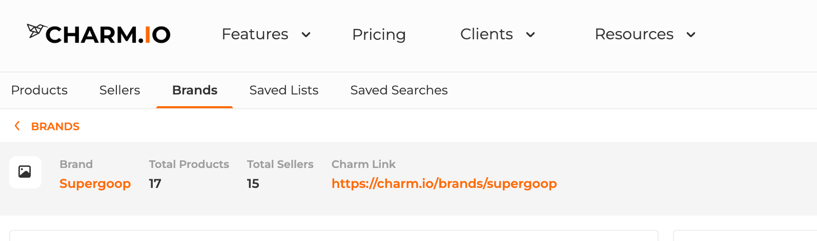
Task: Go to the Saved Lists tab
Action: coord(284,90)
